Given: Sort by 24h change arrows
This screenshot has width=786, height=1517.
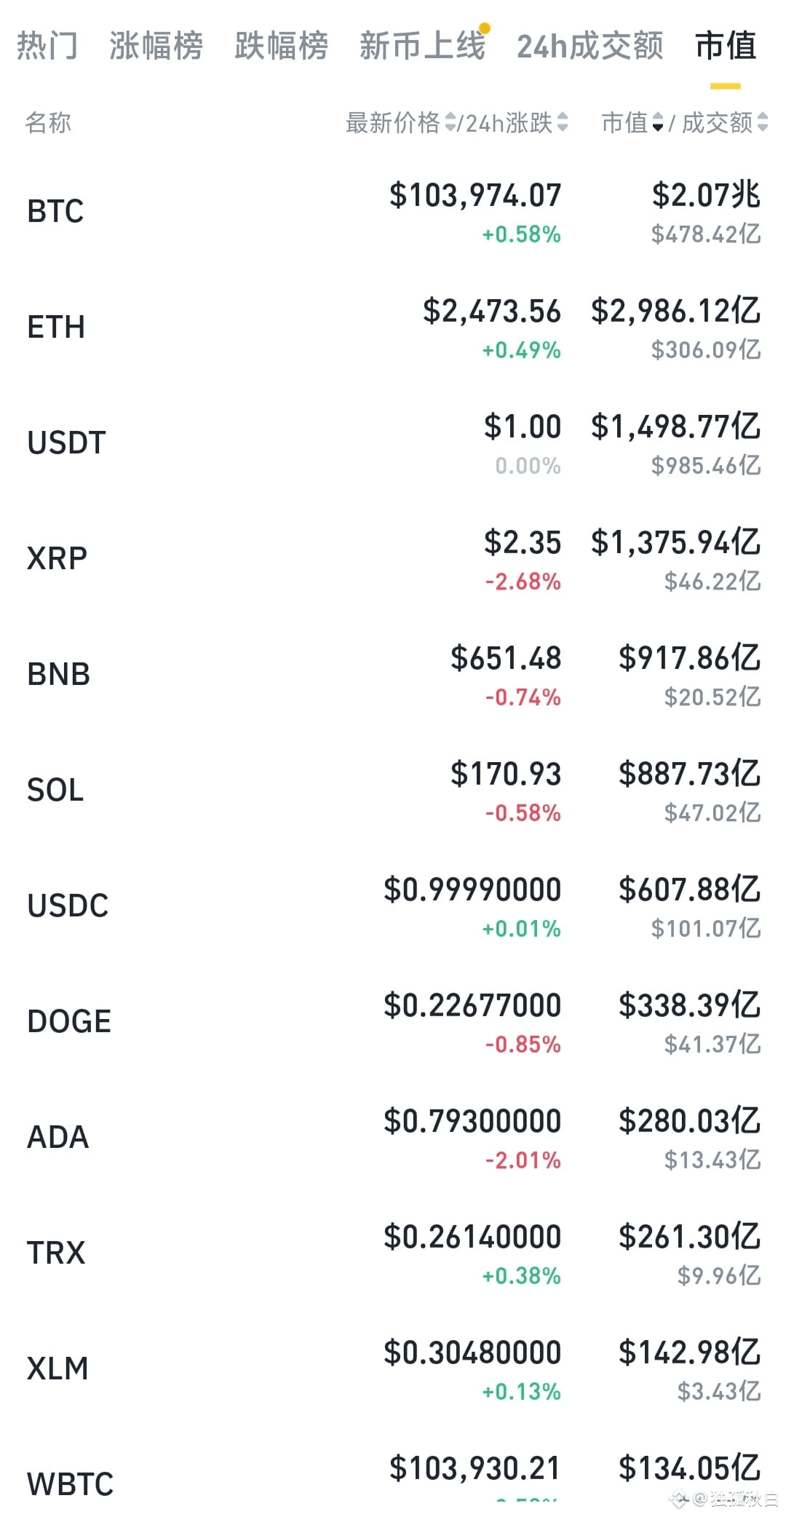Looking at the screenshot, I should [x=562, y=122].
